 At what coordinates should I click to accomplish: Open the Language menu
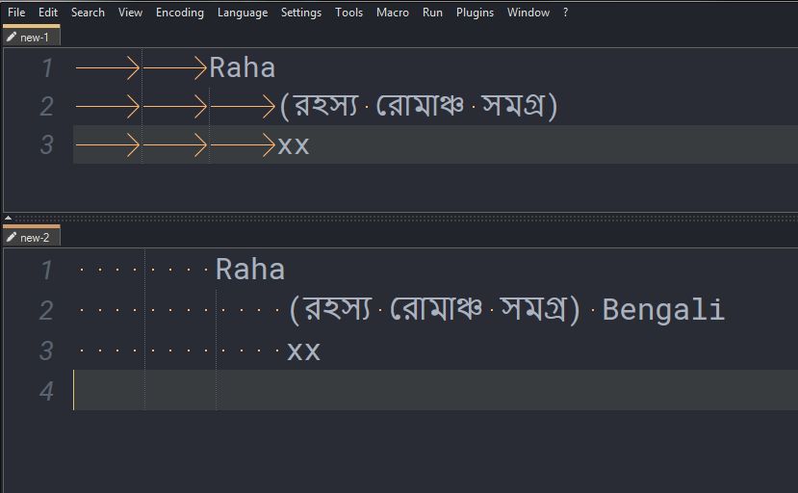pos(243,13)
